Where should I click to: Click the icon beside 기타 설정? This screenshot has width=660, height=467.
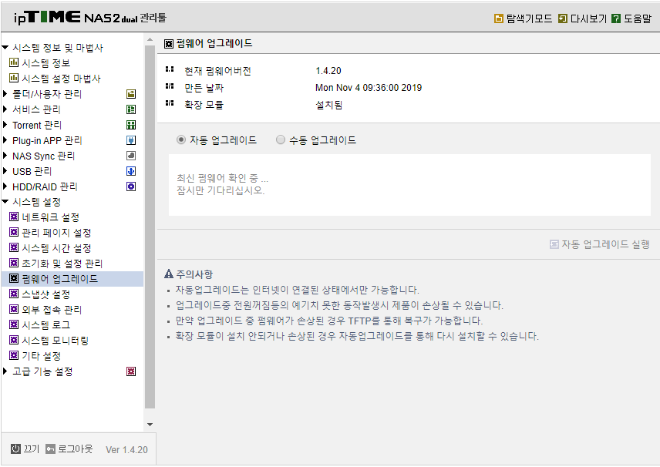tap(14, 355)
